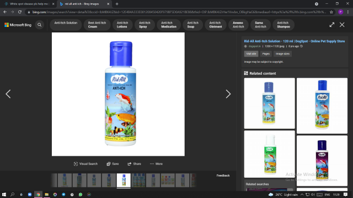Select the first filmstrip thumbnail

pos(65,180)
